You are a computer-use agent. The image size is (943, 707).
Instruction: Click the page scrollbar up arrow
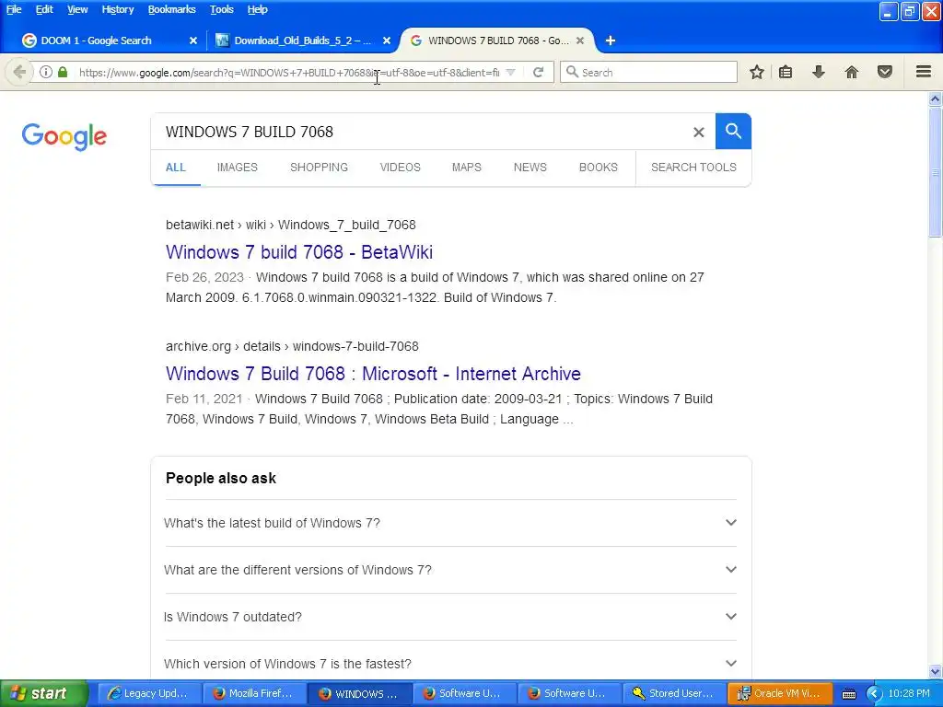(x=936, y=99)
